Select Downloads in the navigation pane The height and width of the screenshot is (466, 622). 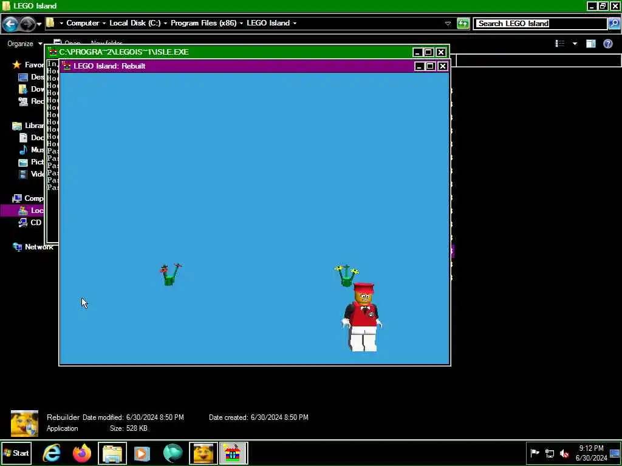(32, 89)
